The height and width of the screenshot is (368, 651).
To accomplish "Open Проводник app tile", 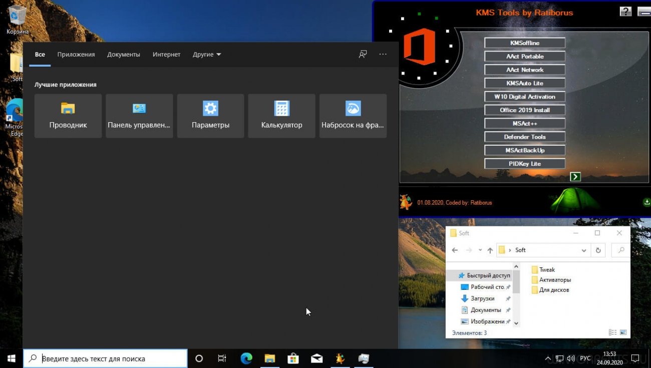I will coord(68,116).
